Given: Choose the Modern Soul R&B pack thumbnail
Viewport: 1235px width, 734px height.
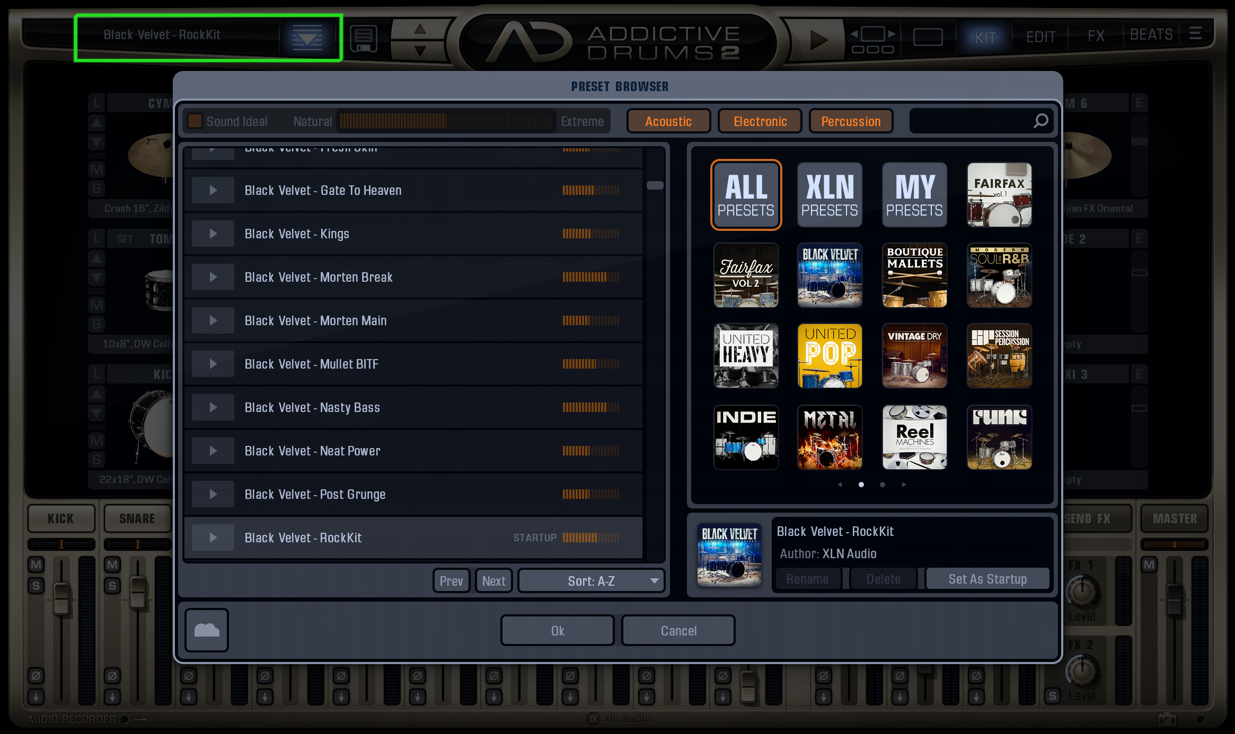Looking at the screenshot, I should 999,275.
